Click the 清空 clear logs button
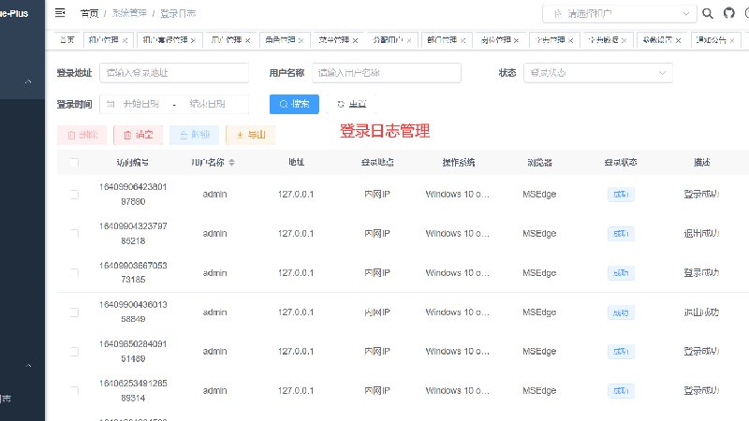 138,135
